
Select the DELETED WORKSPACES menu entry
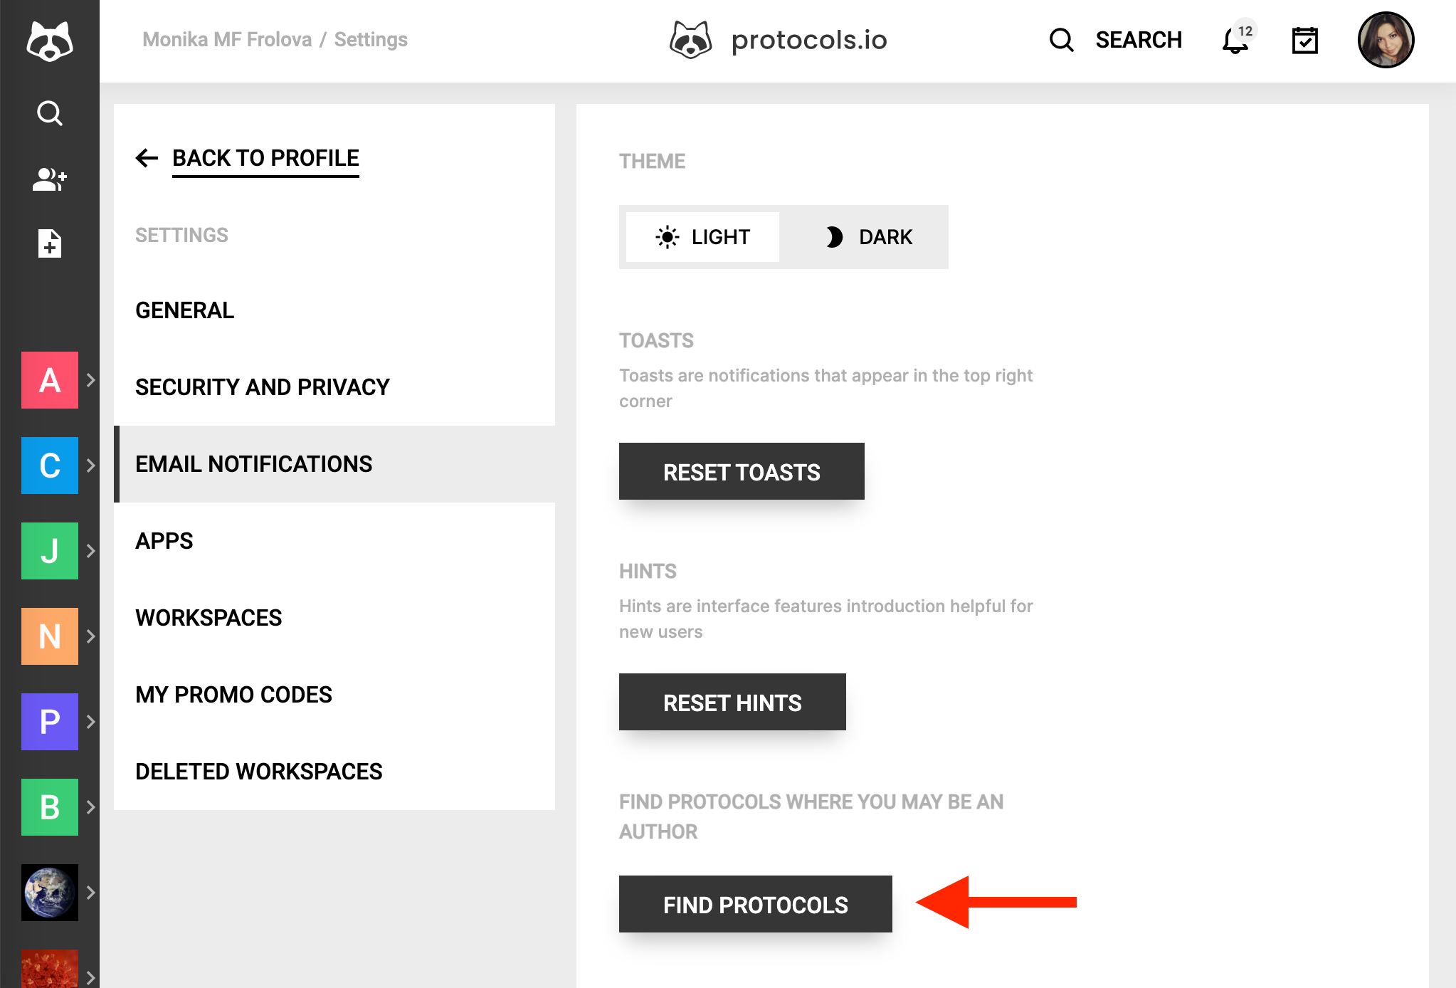(258, 771)
